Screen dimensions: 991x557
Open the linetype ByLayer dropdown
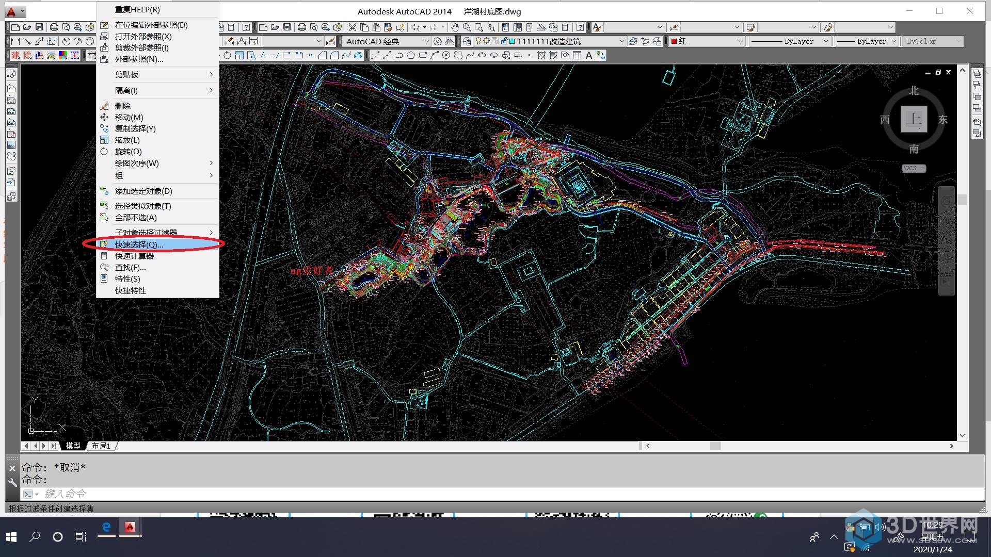point(789,41)
